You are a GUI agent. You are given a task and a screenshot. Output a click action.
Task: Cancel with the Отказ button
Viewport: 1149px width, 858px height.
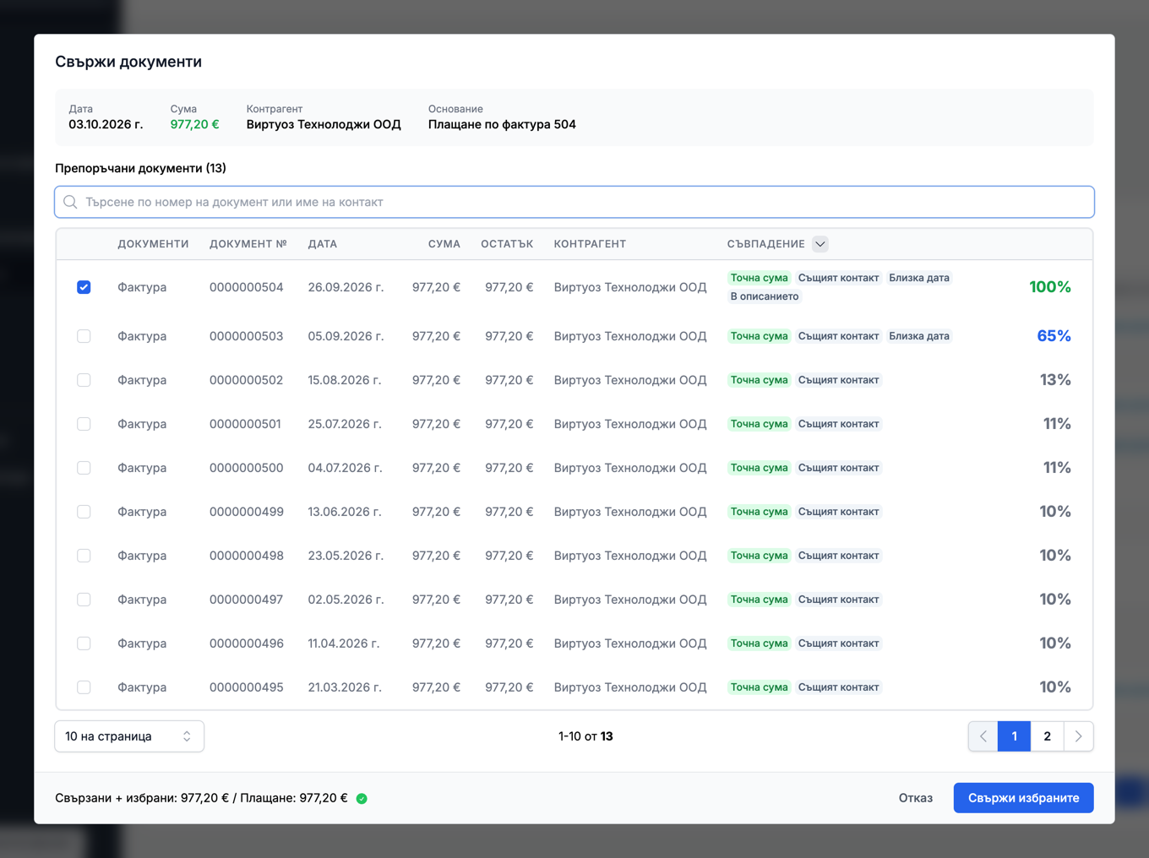pyautogui.click(x=916, y=798)
